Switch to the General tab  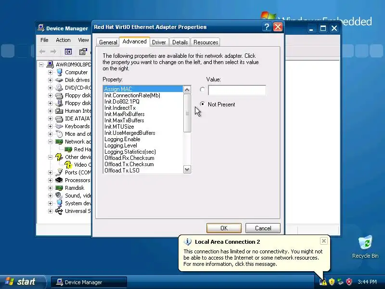point(108,42)
